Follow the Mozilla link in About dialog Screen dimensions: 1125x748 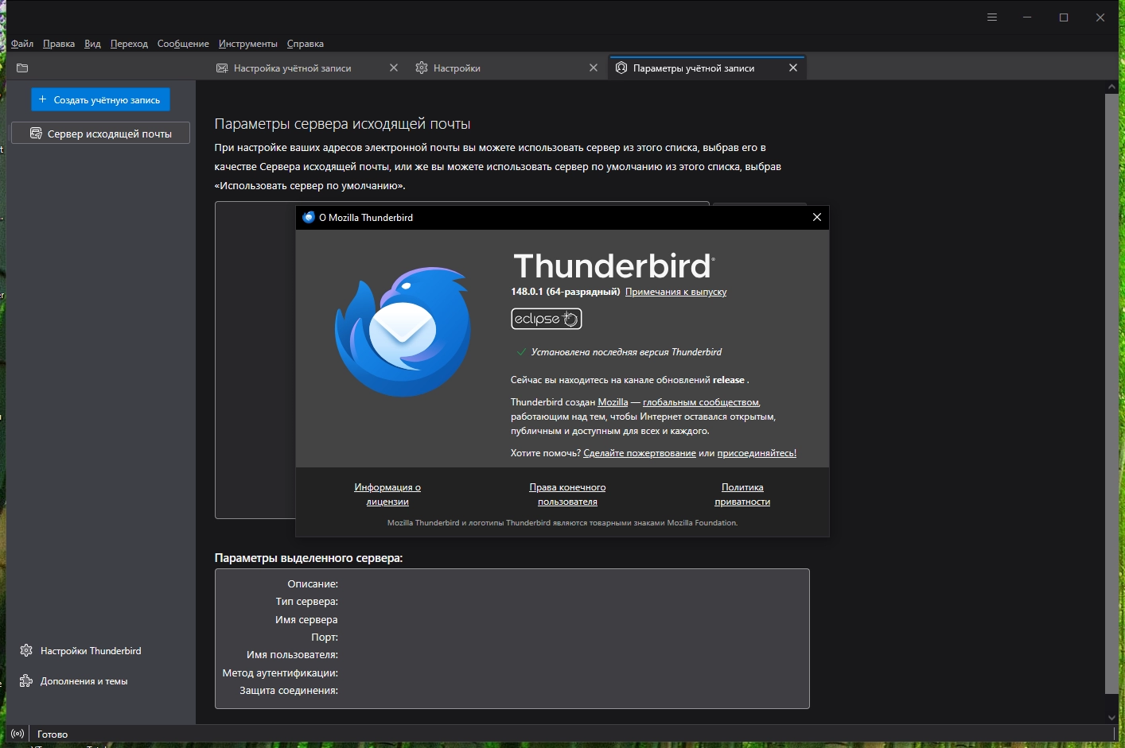tap(613, 402)
